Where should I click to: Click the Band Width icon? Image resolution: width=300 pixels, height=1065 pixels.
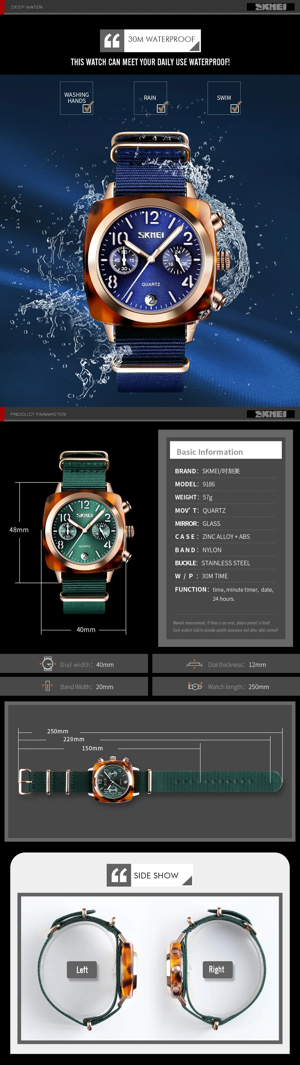coord(47,686)
